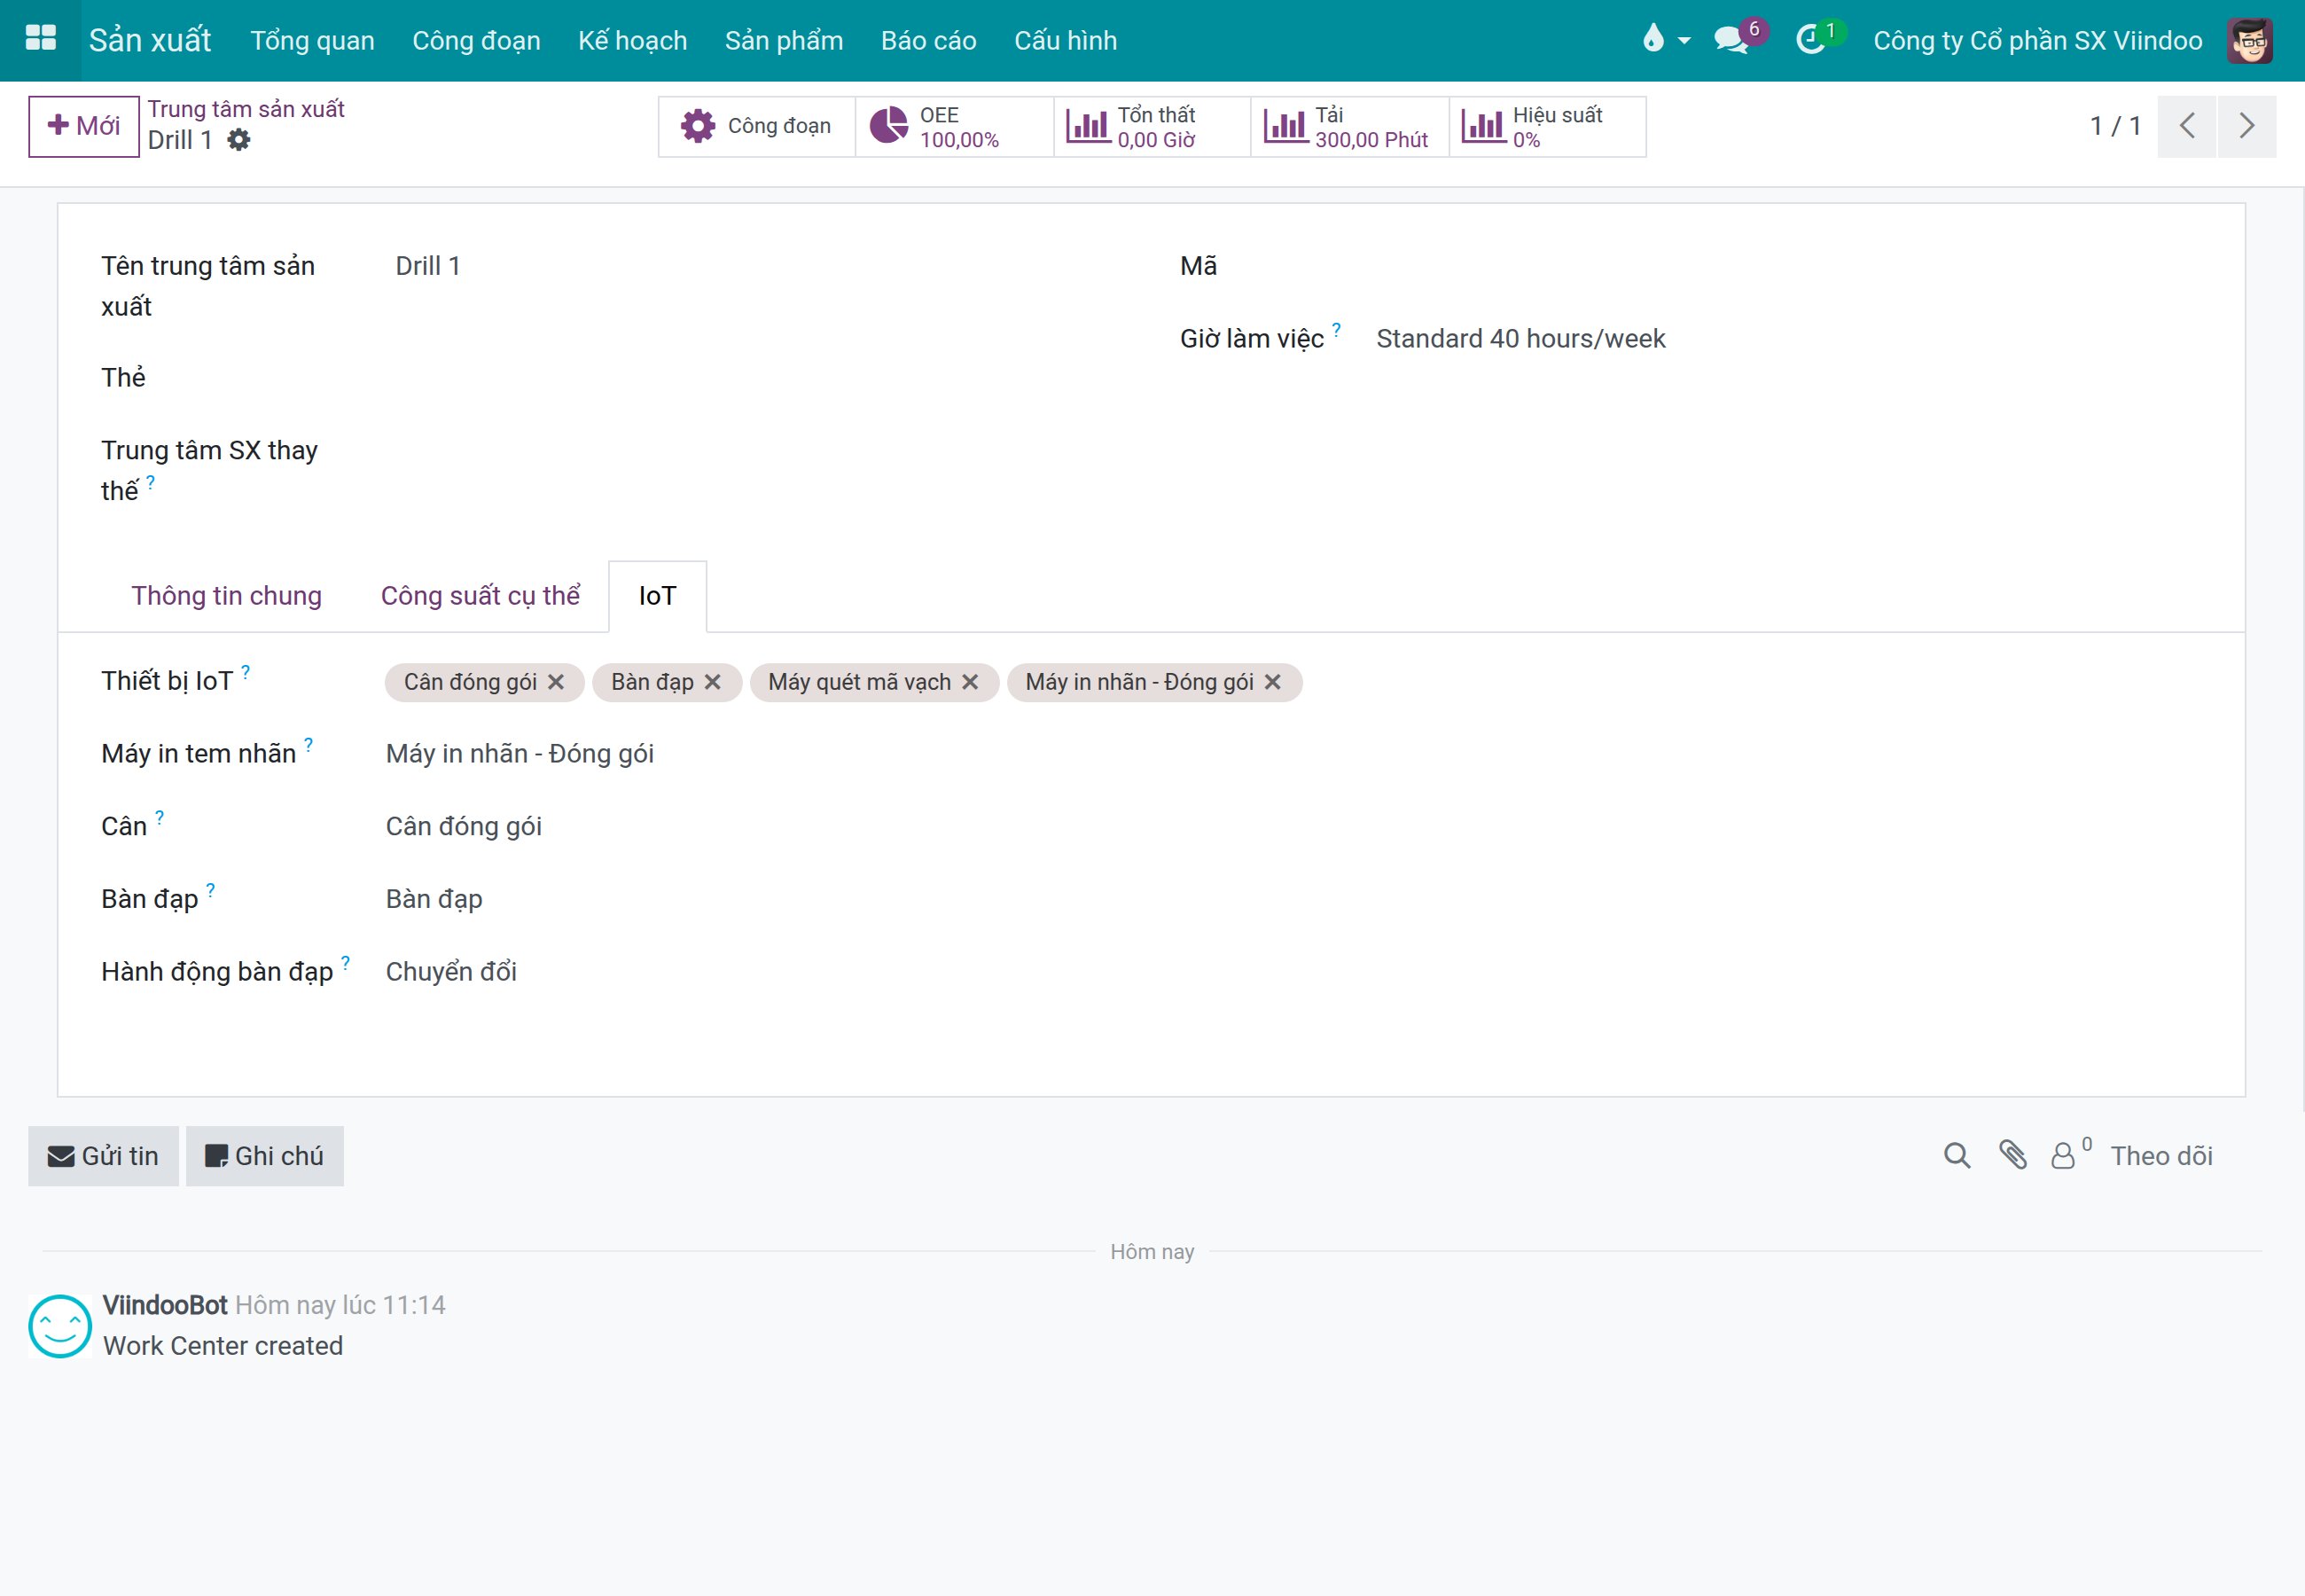Switch to the Thông tin chung tab
Screen dimensions: 2305x1596
tap(227, 596)
